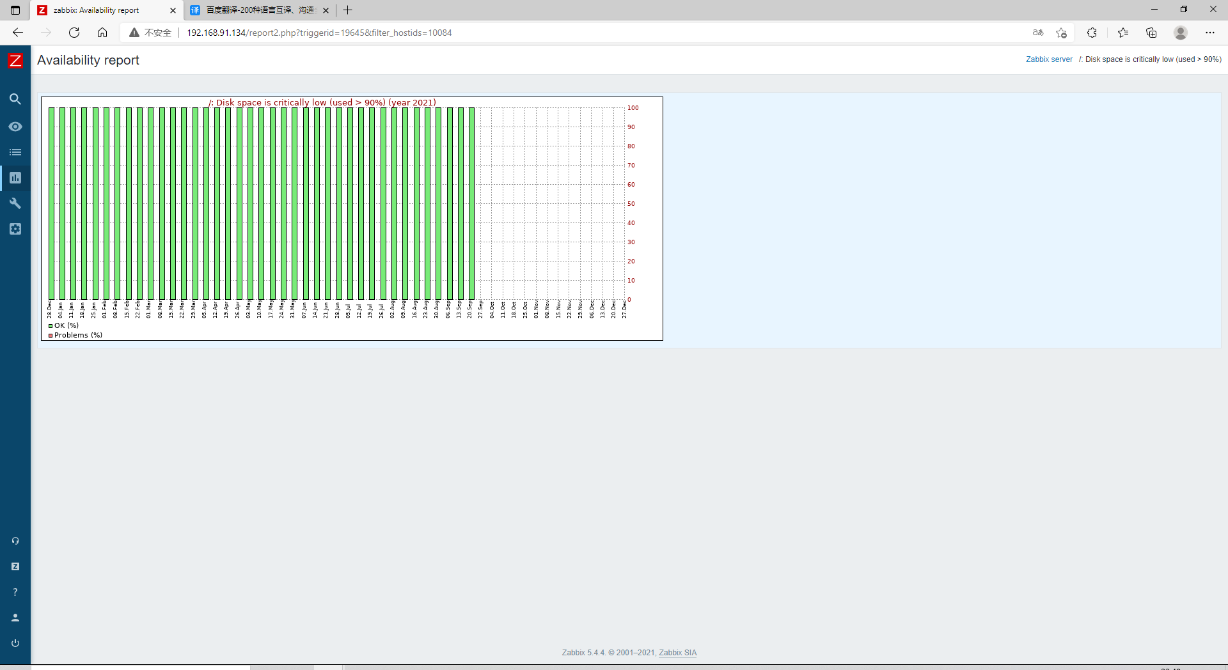Open the sidebar search magnifier icon
The height and width of the screenshot is (670, 1228).
pos(15,99)
